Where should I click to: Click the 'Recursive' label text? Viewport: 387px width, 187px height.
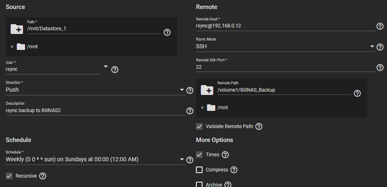coord(26,176)
